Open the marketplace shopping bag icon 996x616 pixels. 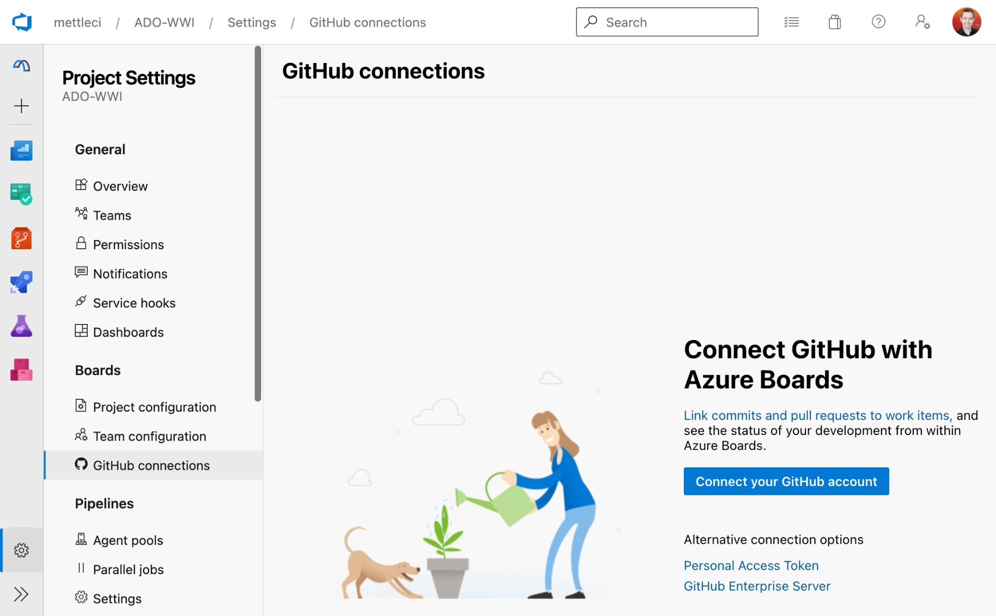[834, 22]
